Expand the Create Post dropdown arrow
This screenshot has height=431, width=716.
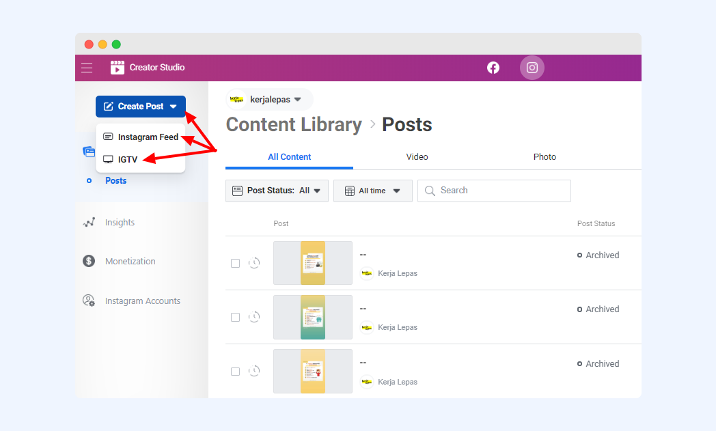pyautogui.click(x=173, y=107)
